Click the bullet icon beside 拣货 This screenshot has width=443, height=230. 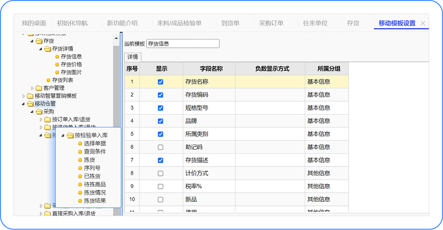80,160
